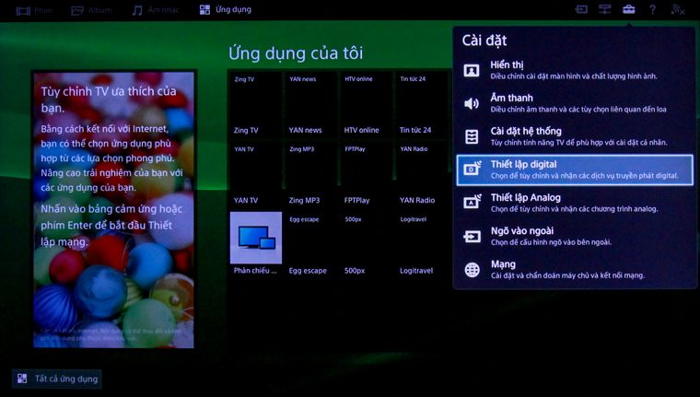Click the Tất cả ứng dụng button

coord(57,379)
